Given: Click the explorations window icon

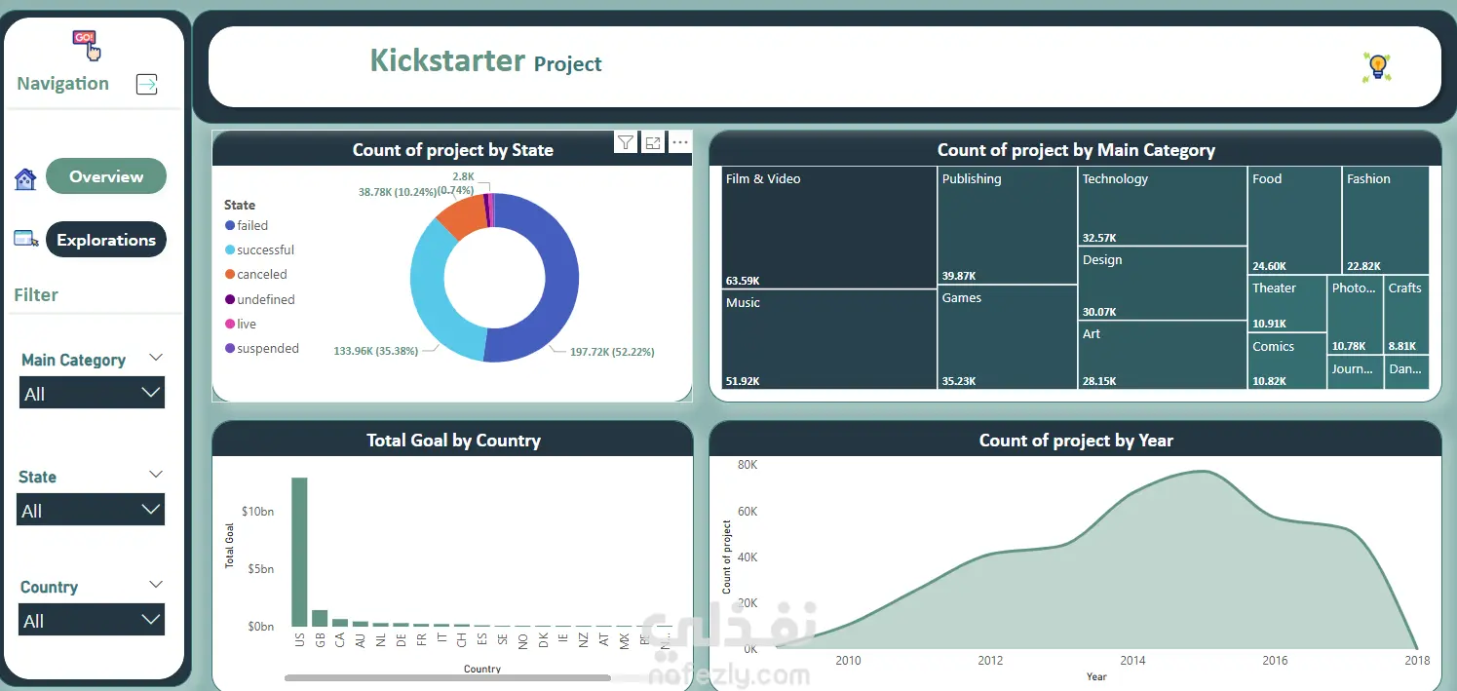Looking at the screenshot, I should [26, 239].
